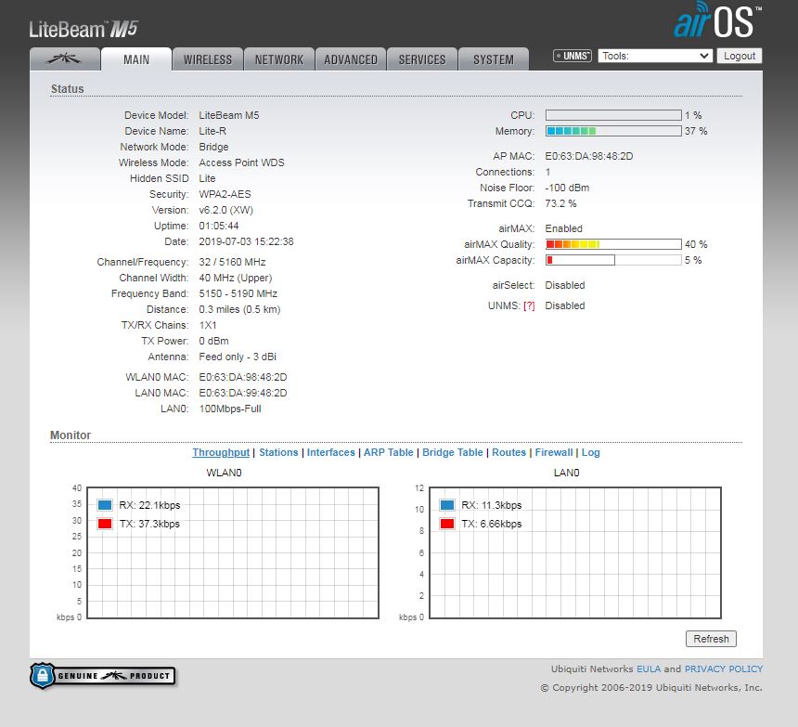This screenshot has height=727, width=798.
Task: Click the Logout button
Action: 740,56
